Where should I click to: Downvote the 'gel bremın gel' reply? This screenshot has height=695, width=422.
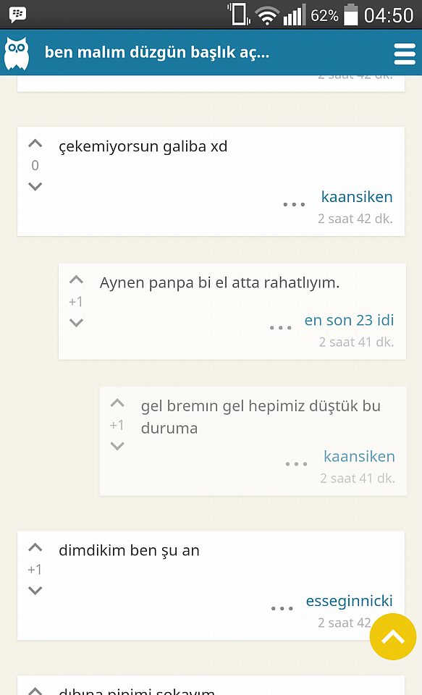pyautogui.click(x=117, y=446)
